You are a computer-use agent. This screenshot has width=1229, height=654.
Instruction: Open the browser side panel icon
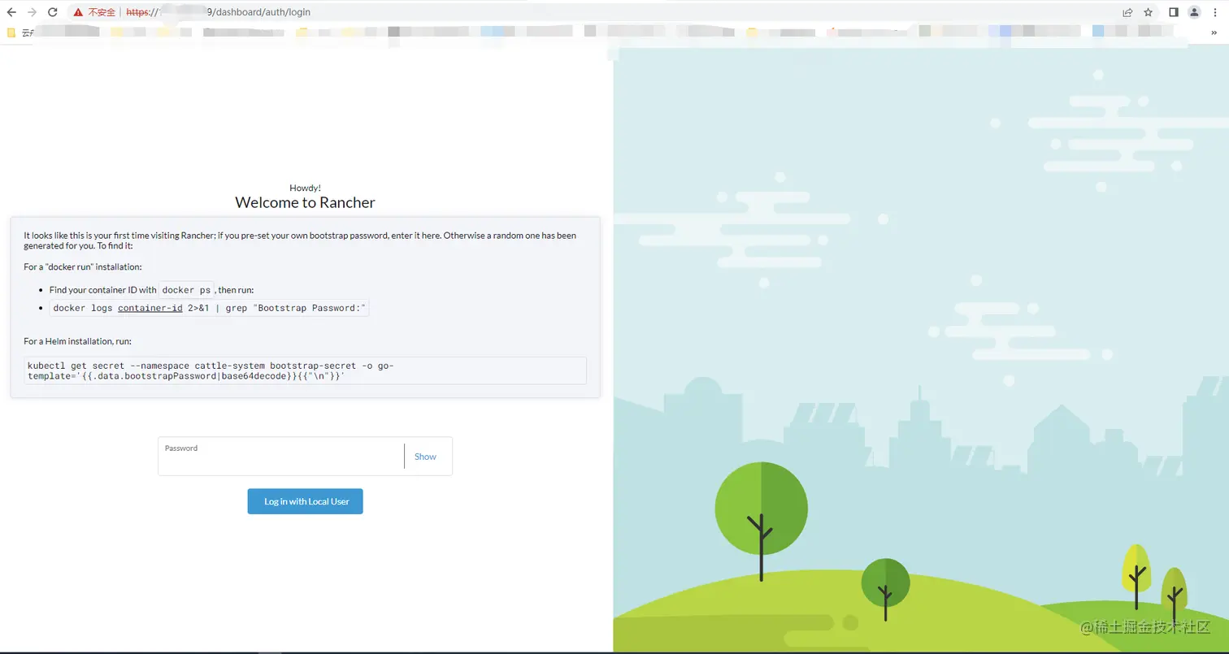pyautogui.click(x=1174, y=12)
